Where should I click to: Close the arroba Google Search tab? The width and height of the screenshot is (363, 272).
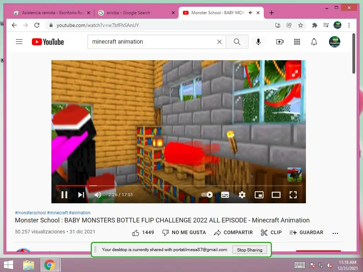pos(173,13)
